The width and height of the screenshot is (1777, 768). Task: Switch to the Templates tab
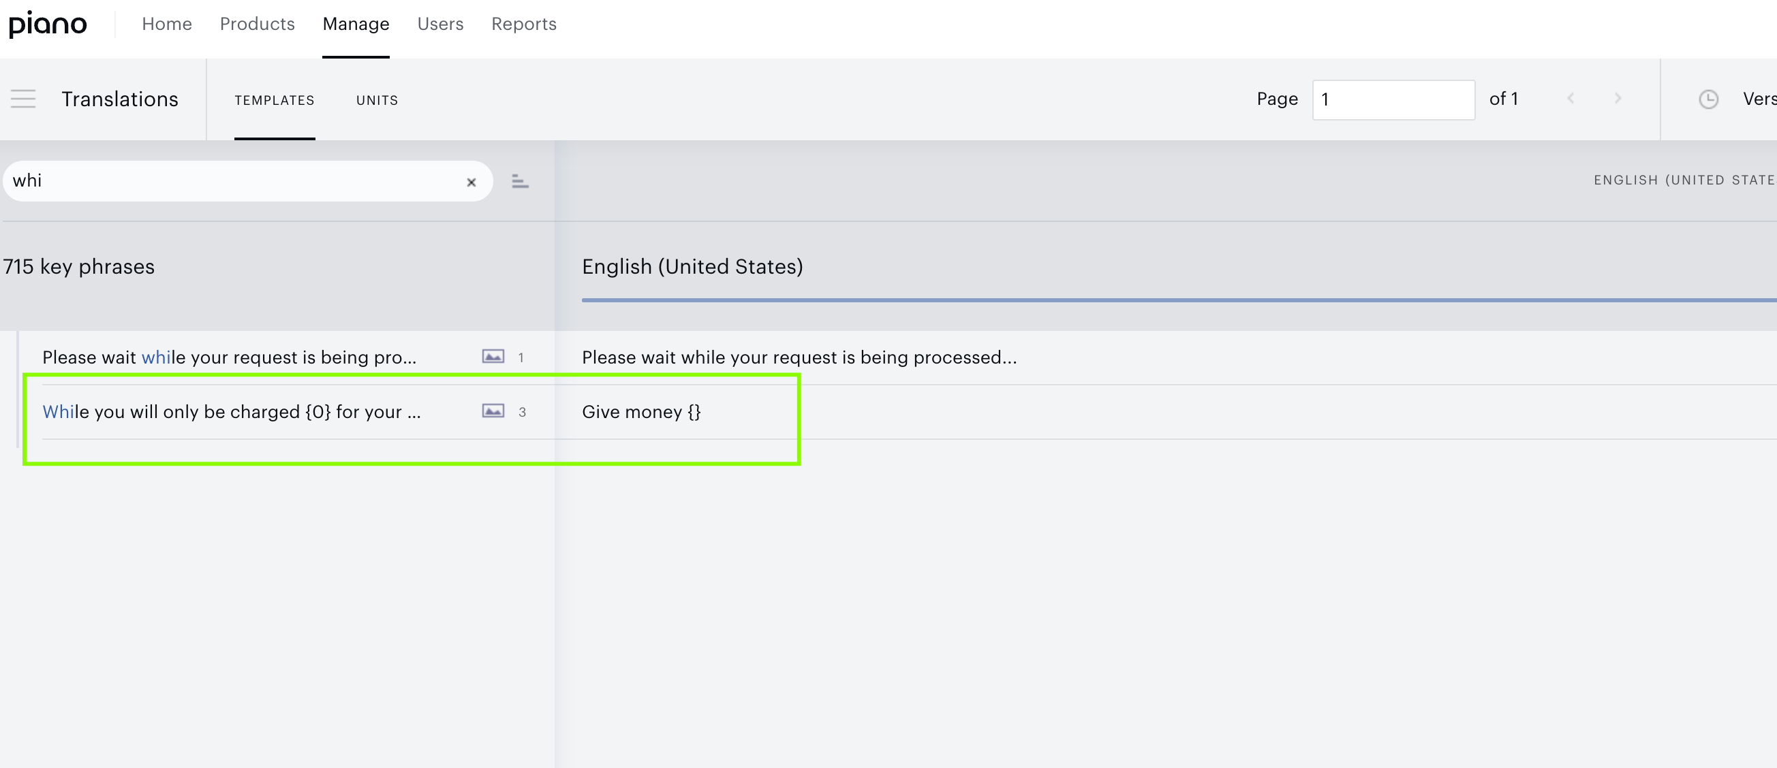pyautogui.click(x=275, y=101)
